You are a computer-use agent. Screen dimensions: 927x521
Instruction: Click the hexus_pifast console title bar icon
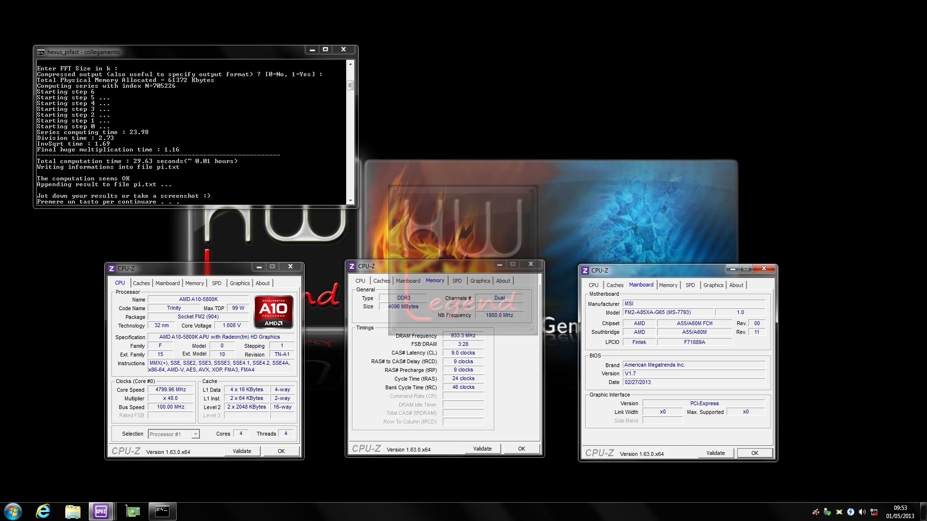click(41, 52)
